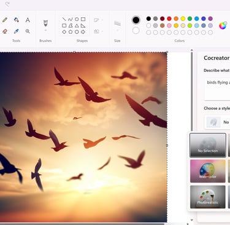Click the Cocreator description text box
The height and width of the screenshot is (225, 230).
[217, 89]
